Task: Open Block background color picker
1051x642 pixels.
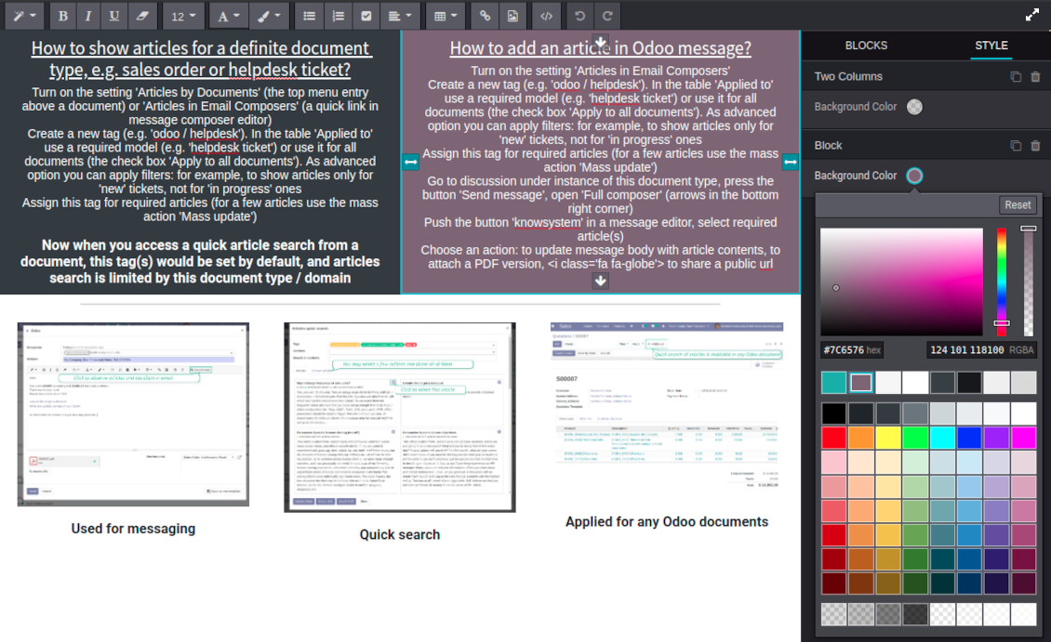Action: [914, 176]
